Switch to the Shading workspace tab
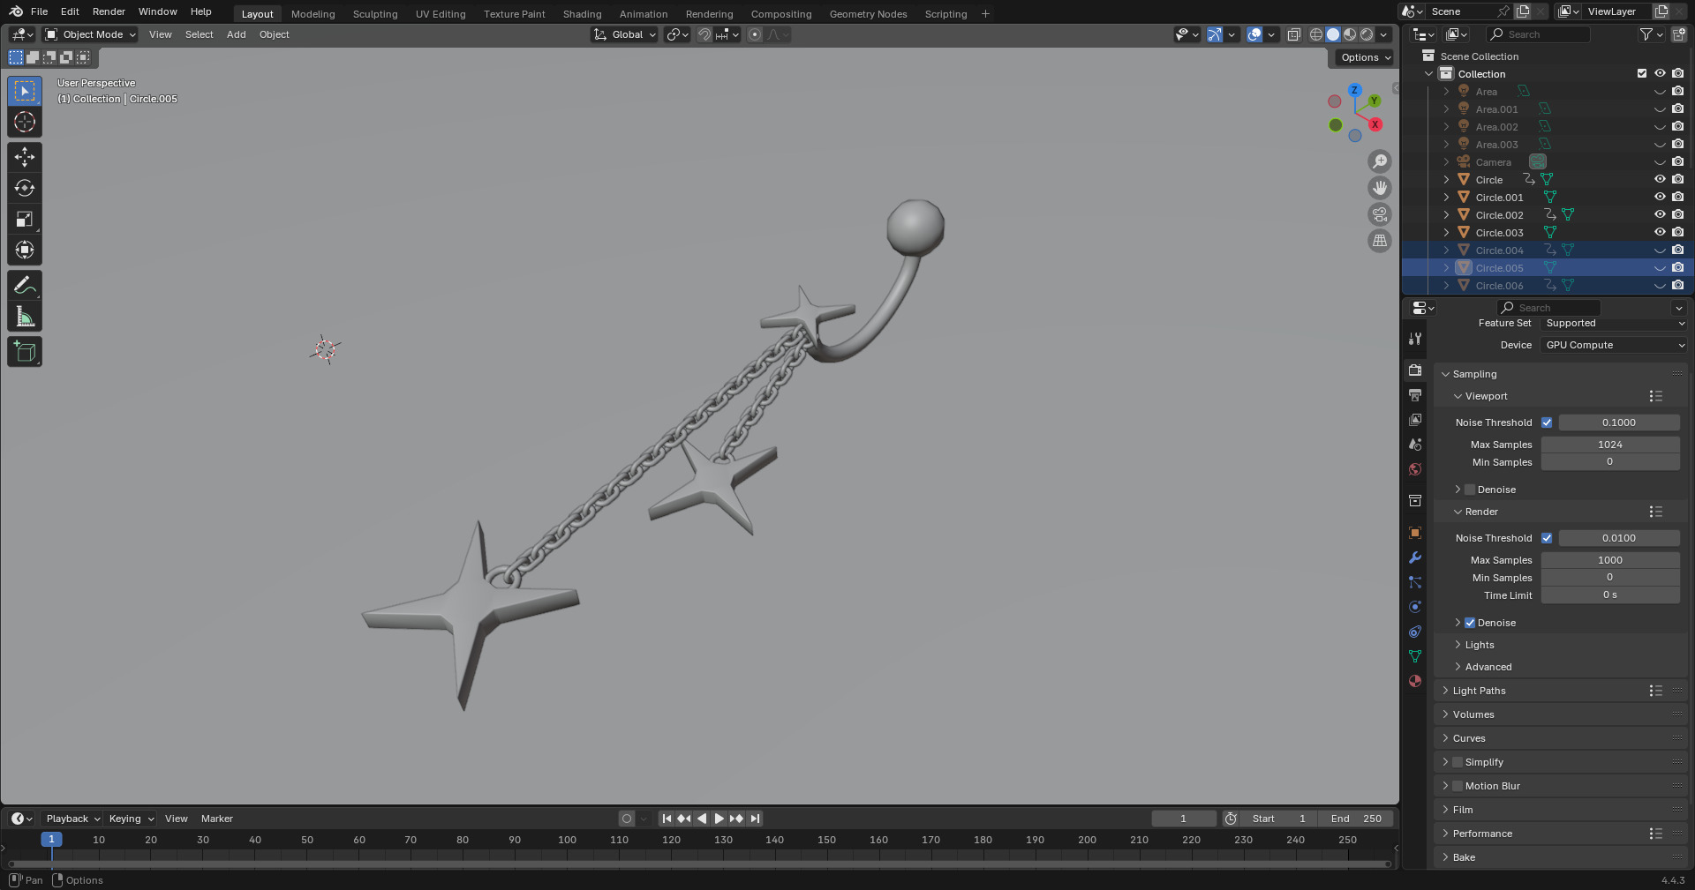The height and width of the screenshot is (890, 1695). click(x=582, y=14)
